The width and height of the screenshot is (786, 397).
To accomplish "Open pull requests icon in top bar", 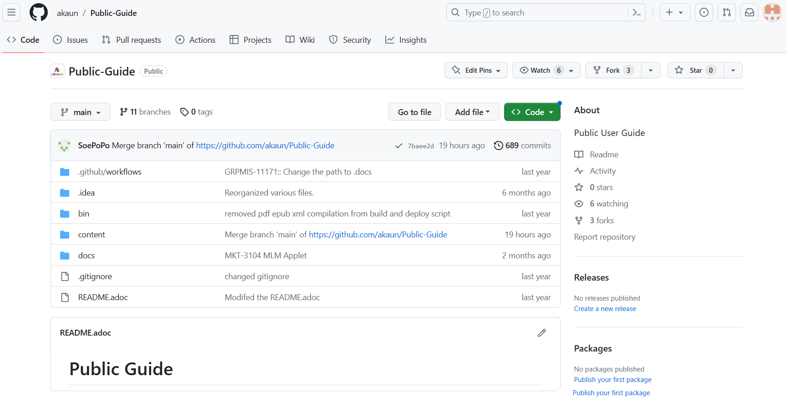I will coord(727,13).
